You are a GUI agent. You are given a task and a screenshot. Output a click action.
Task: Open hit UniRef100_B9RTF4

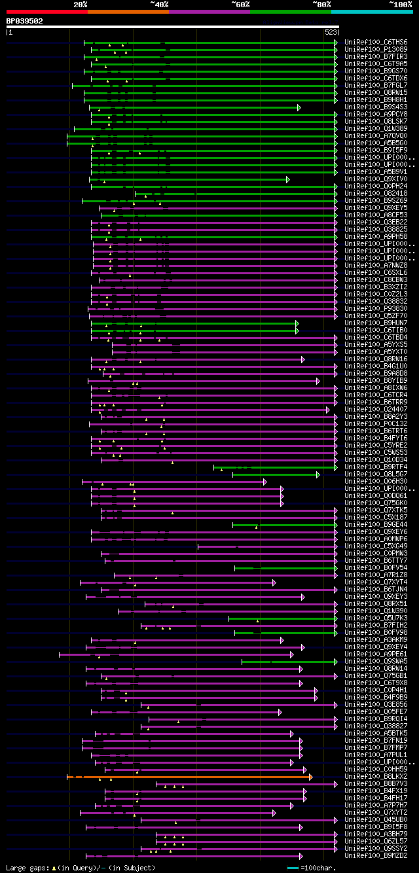(x=376, y=467)
